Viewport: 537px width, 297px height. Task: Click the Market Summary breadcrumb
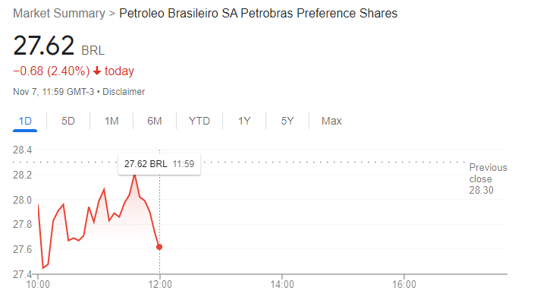pos(59,14)
